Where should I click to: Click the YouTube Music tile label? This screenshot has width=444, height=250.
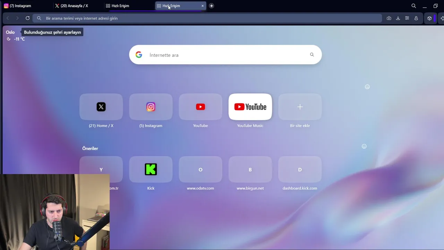pyautogui.click(x=250, y=126)
